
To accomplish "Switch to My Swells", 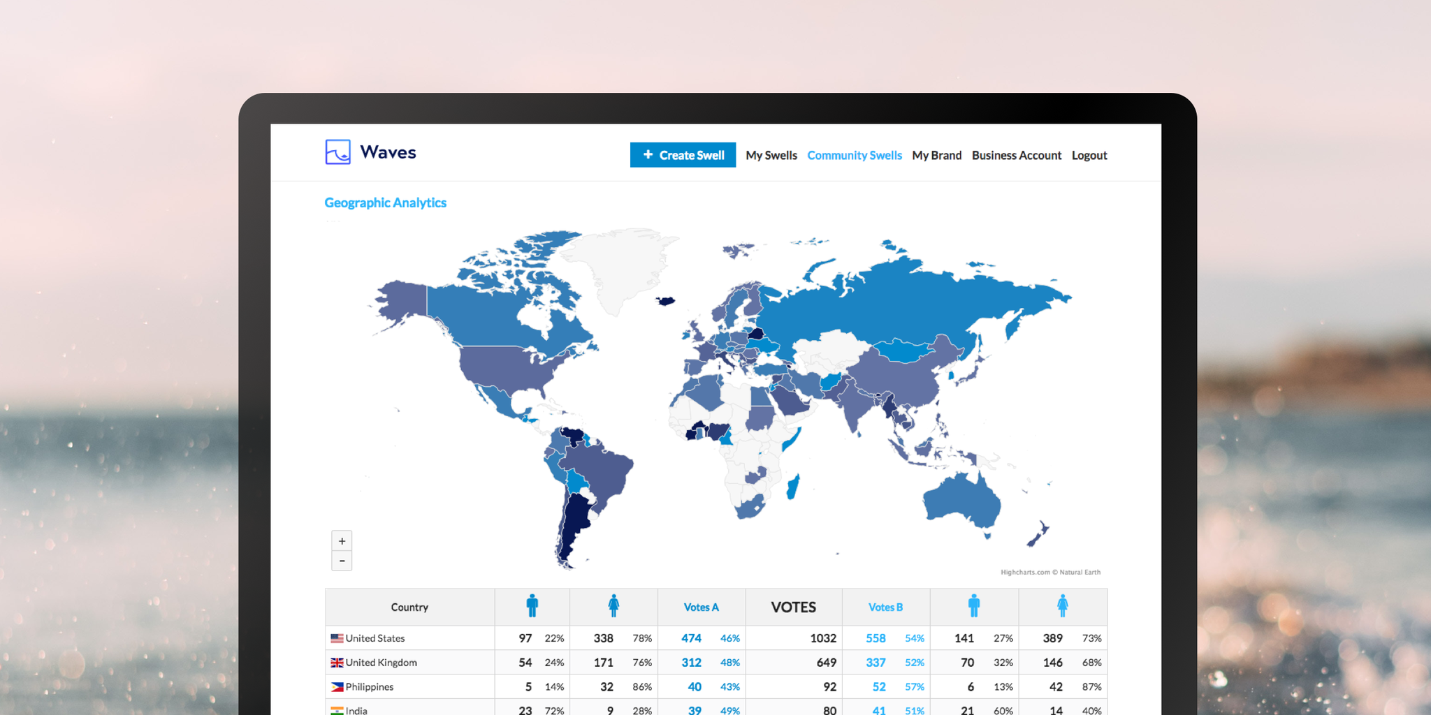I will 771,155.
